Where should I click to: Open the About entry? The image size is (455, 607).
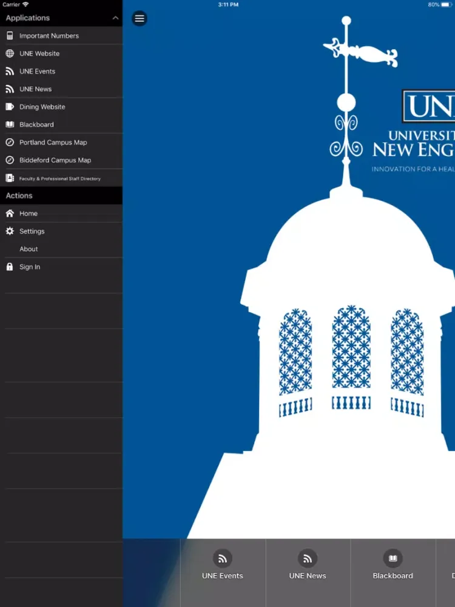point(61,249)
